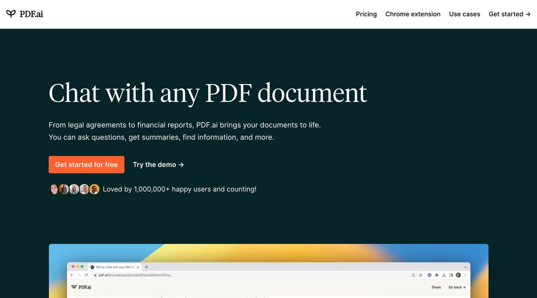Open the Pricing page
This screenshot has height=298, width=537.
[x=366, y=14]
